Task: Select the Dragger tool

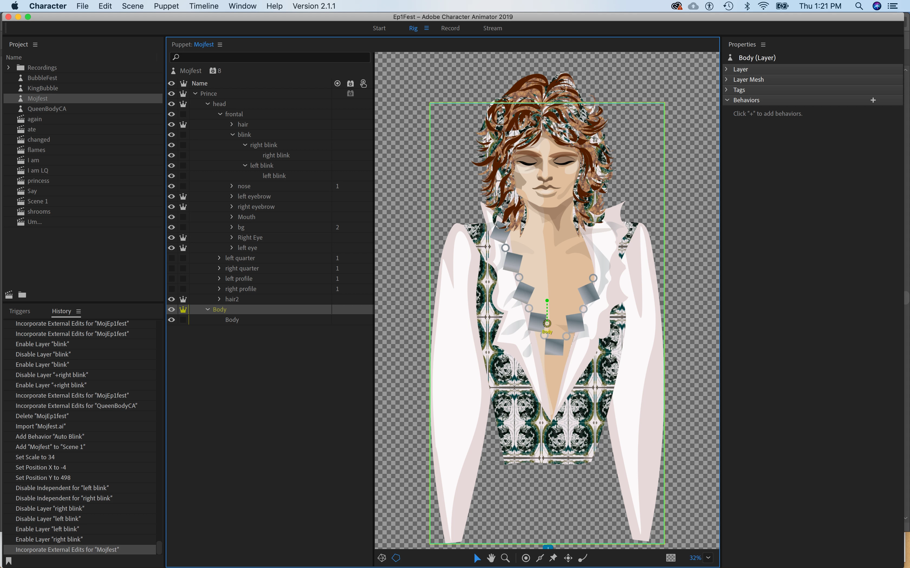Action: (568, 558)
